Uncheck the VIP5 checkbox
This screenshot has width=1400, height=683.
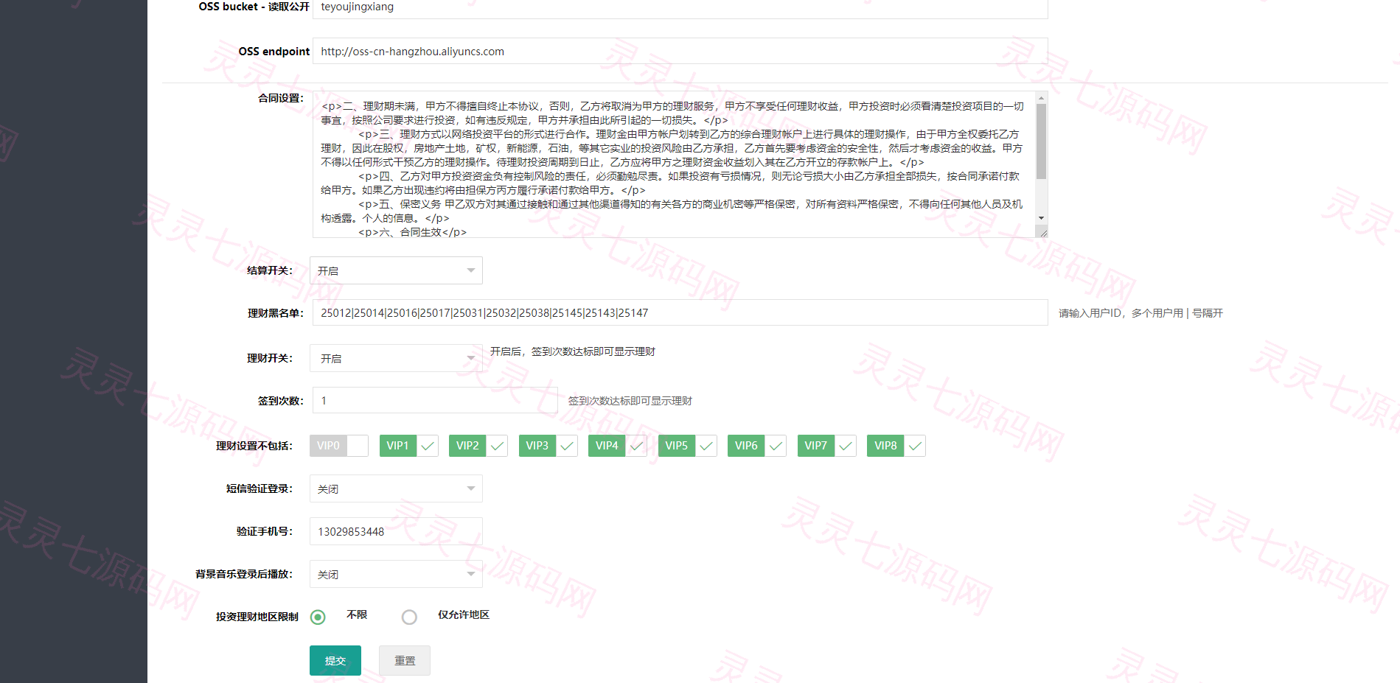click(x=687, y=446)
